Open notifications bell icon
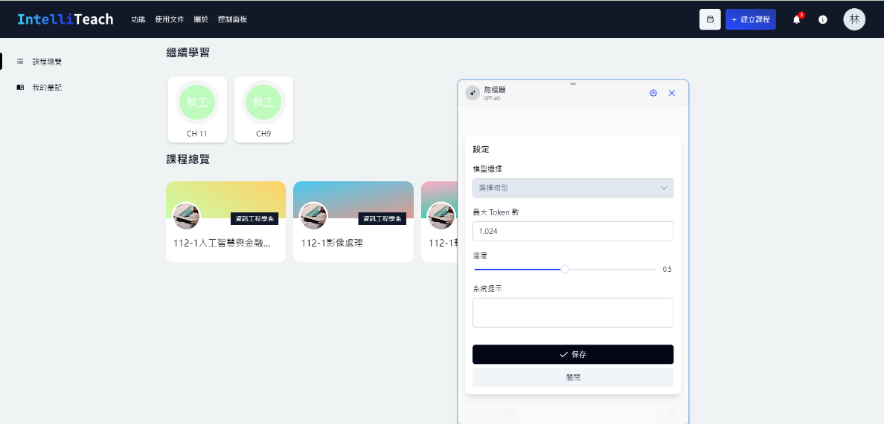884x424 pixels. [797, 19]
